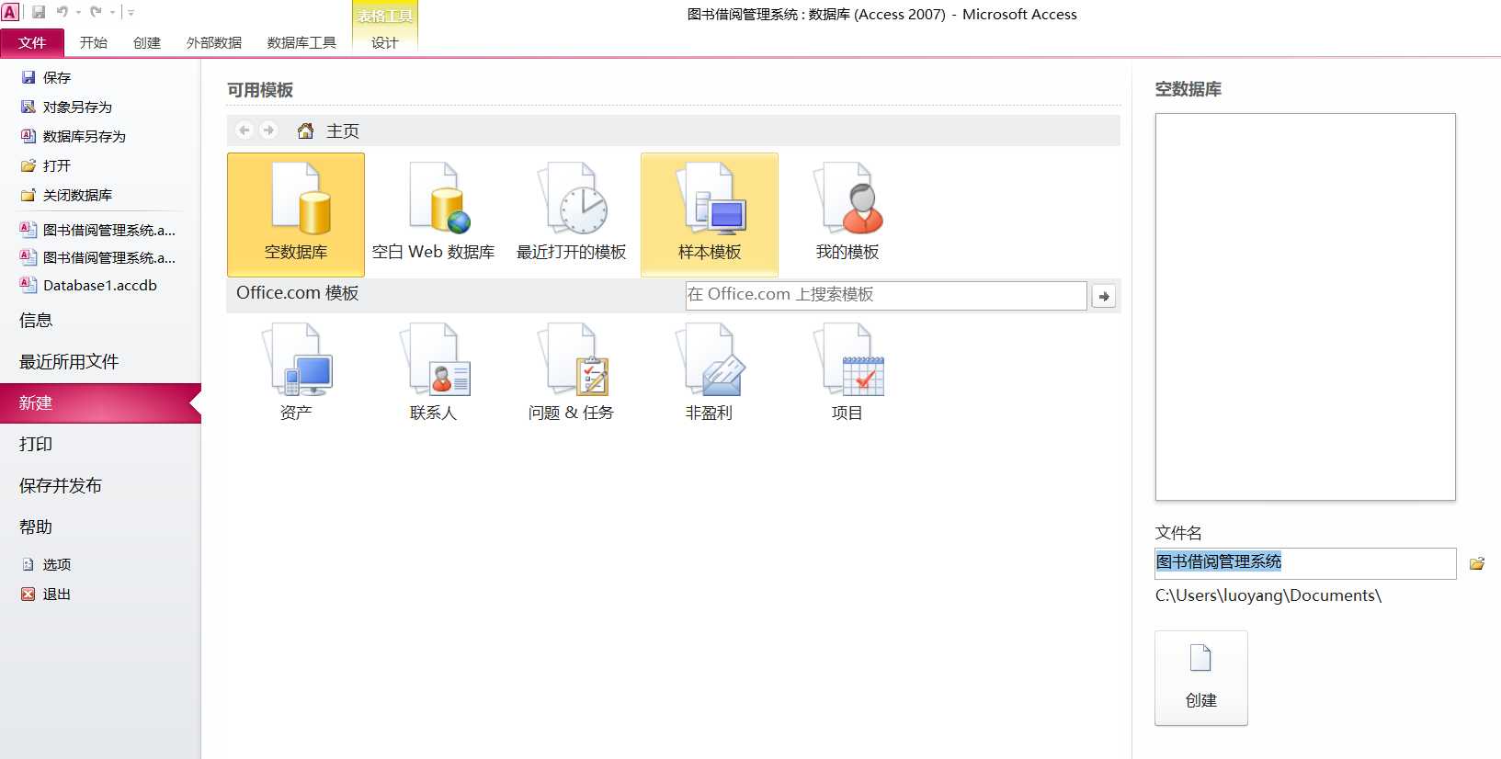Image resolution: width=1501 pixels, height=759 pixels.
Task: Click the 创建 button to create database
Action: click(1201, 678)
